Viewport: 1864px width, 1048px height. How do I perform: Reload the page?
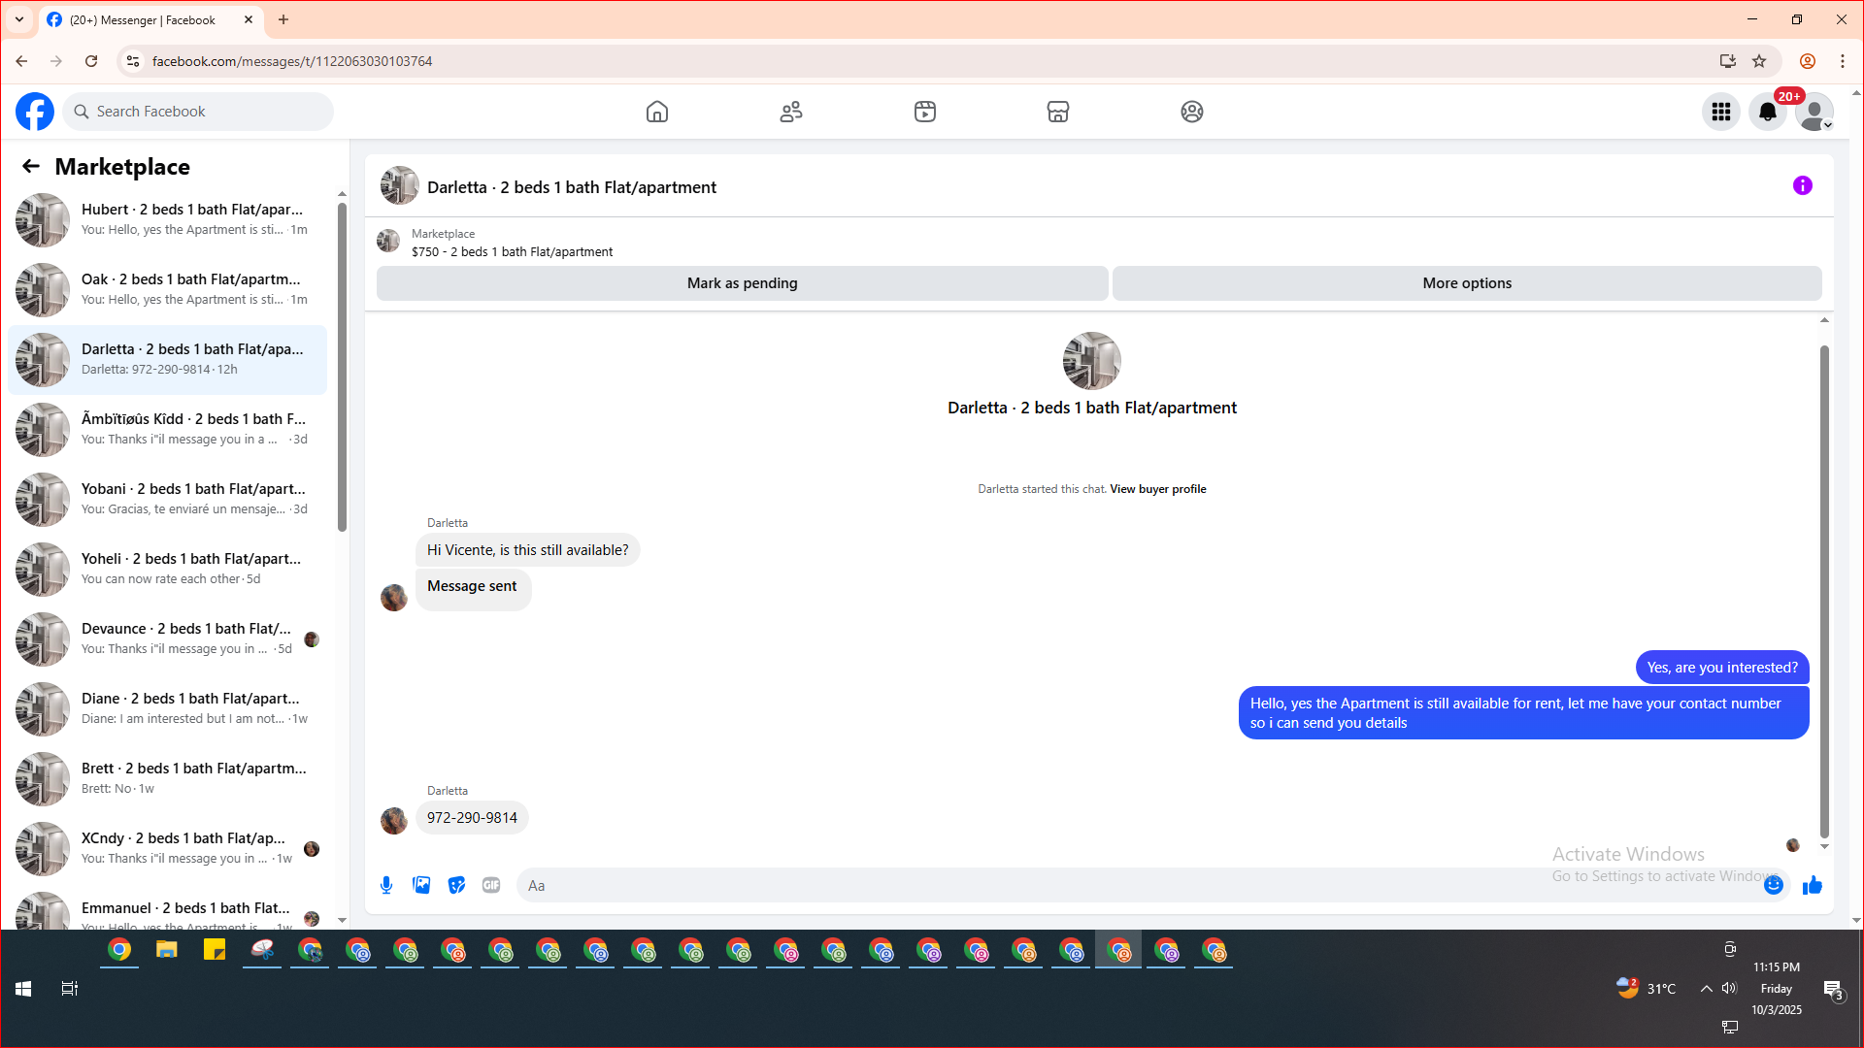[91, 61]
